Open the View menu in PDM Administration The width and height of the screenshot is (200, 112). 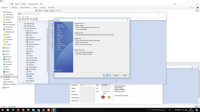[23, 16]
